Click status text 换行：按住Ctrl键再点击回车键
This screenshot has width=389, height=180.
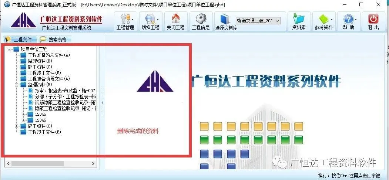tap(349, 176)
